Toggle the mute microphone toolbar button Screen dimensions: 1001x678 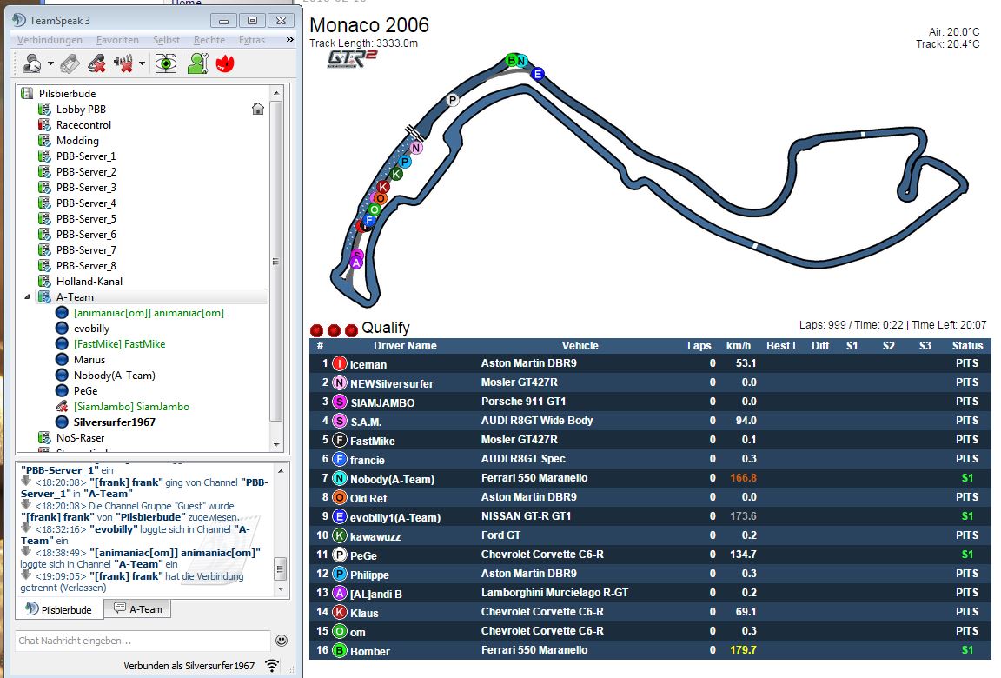[96, 63]
